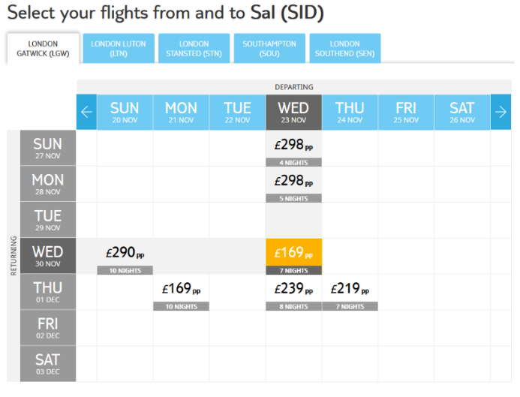The height and width of the screenshot is (397, 520).
Task: Select THU 24 NOV departing header
Action: click(x=350, y=112)
